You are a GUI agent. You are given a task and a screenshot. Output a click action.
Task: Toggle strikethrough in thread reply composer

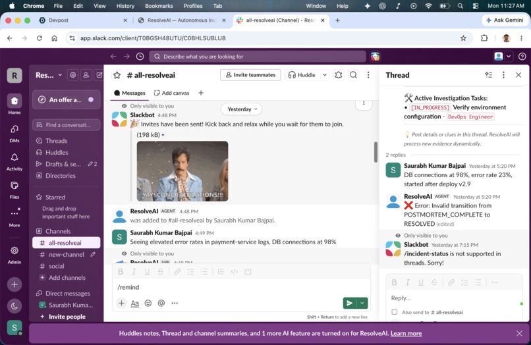(434, 282)
